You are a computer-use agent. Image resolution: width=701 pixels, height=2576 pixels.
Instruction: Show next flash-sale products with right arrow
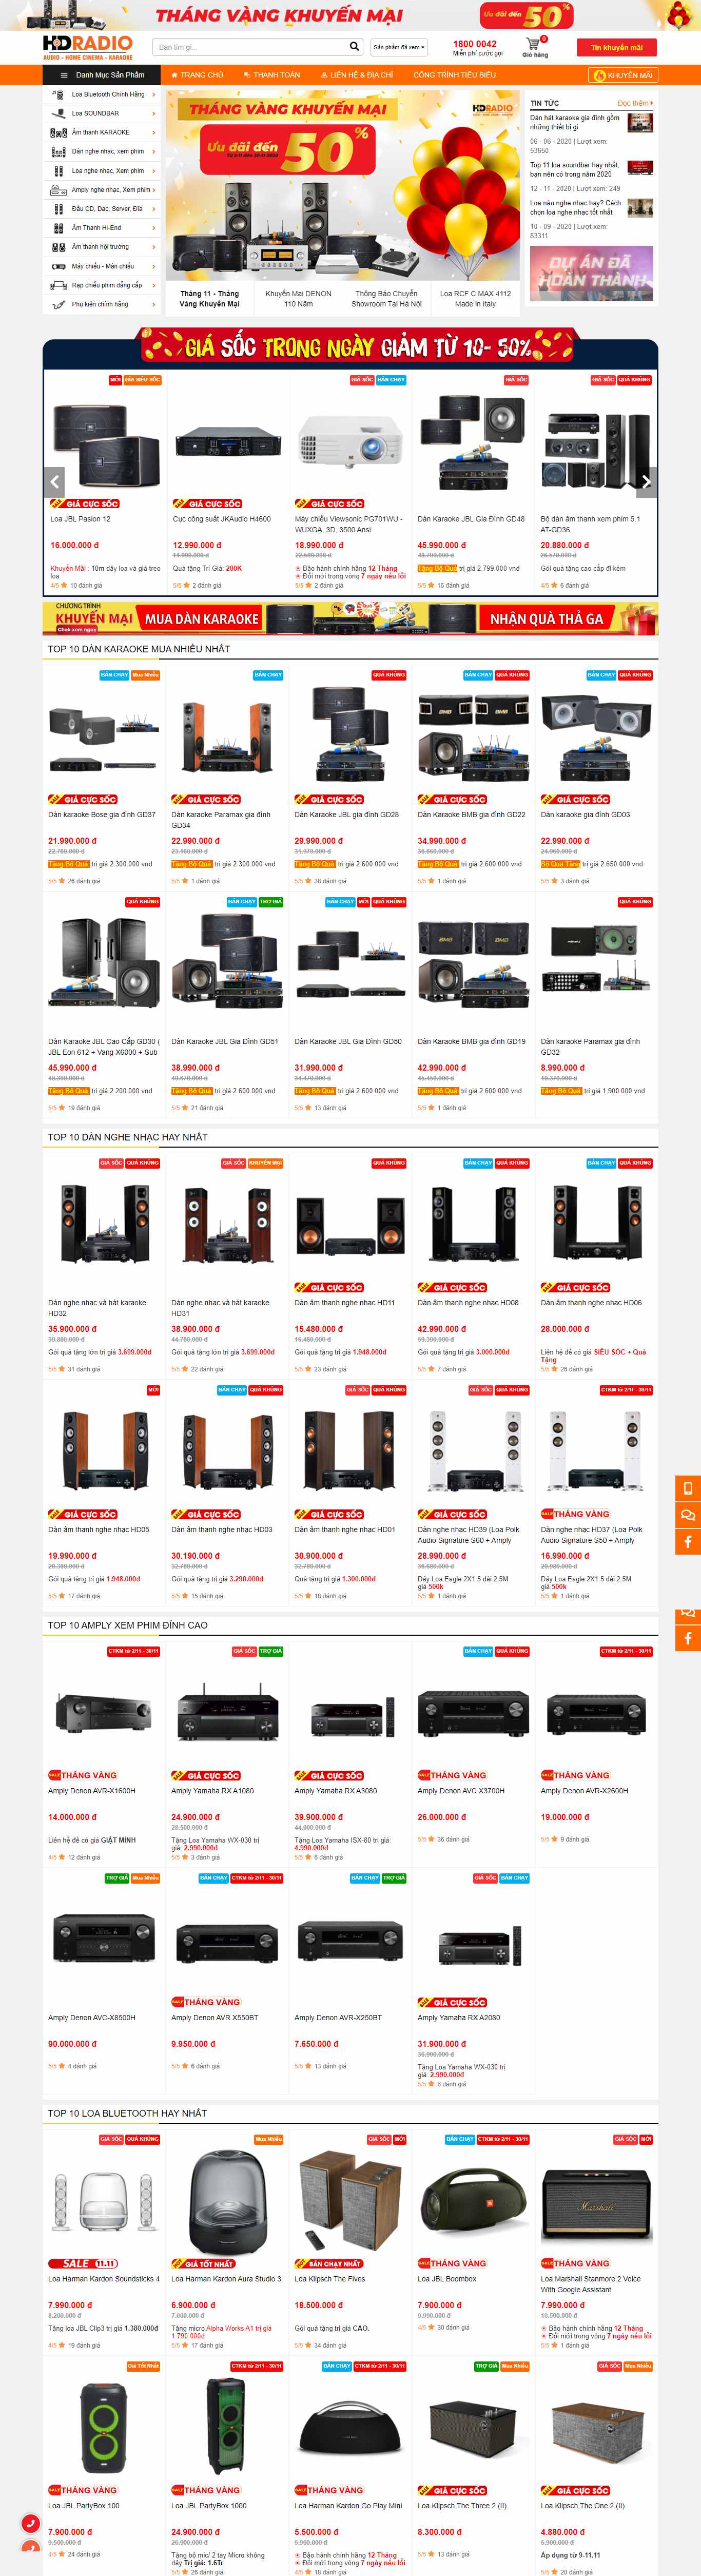point(646,482)
